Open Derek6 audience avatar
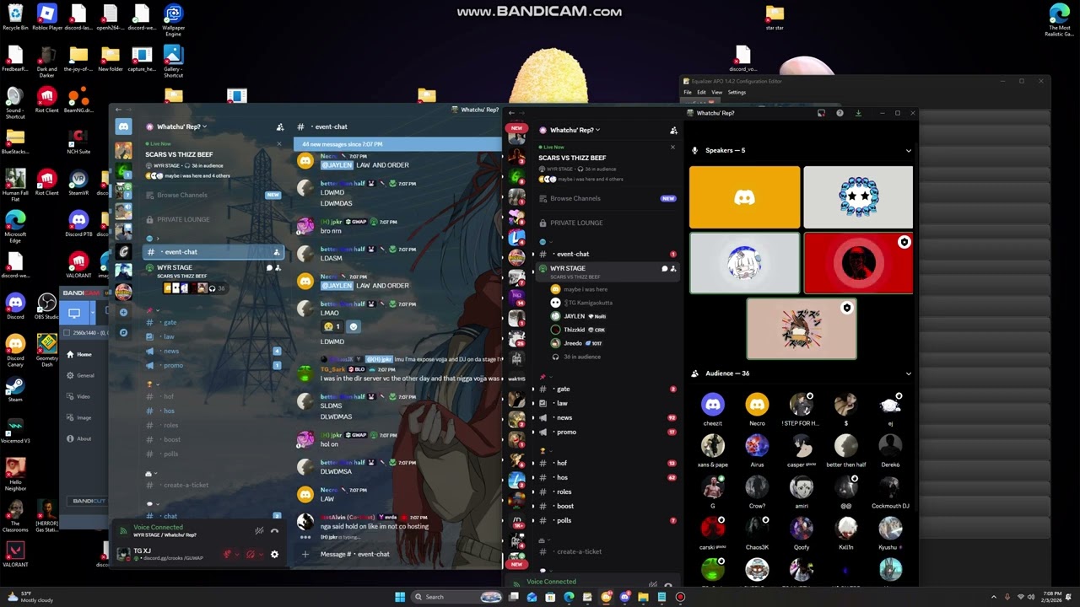The height and width of the screenshot is (607, 1080). [890, 446]
